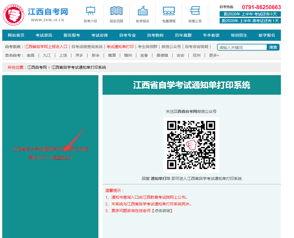The width and height of the screenshot is (294, 238).
Task: Open the 江西省自学网上报名入口 link
Action: 46,47
